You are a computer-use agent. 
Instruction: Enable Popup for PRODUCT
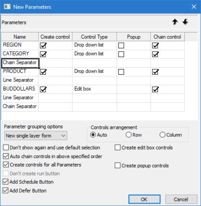click(121, 72)
